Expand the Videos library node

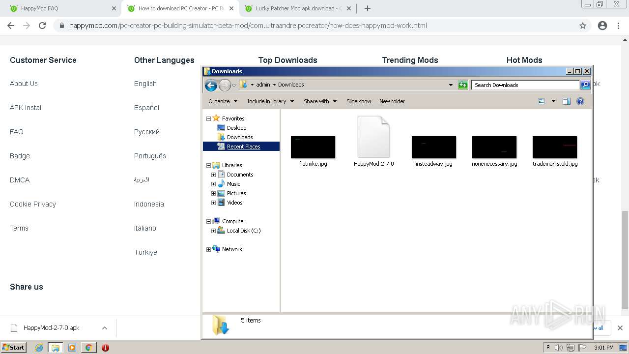(213, 203)
